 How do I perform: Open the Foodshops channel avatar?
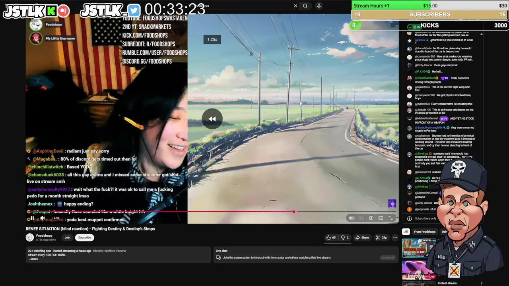(x=29, y=238)
